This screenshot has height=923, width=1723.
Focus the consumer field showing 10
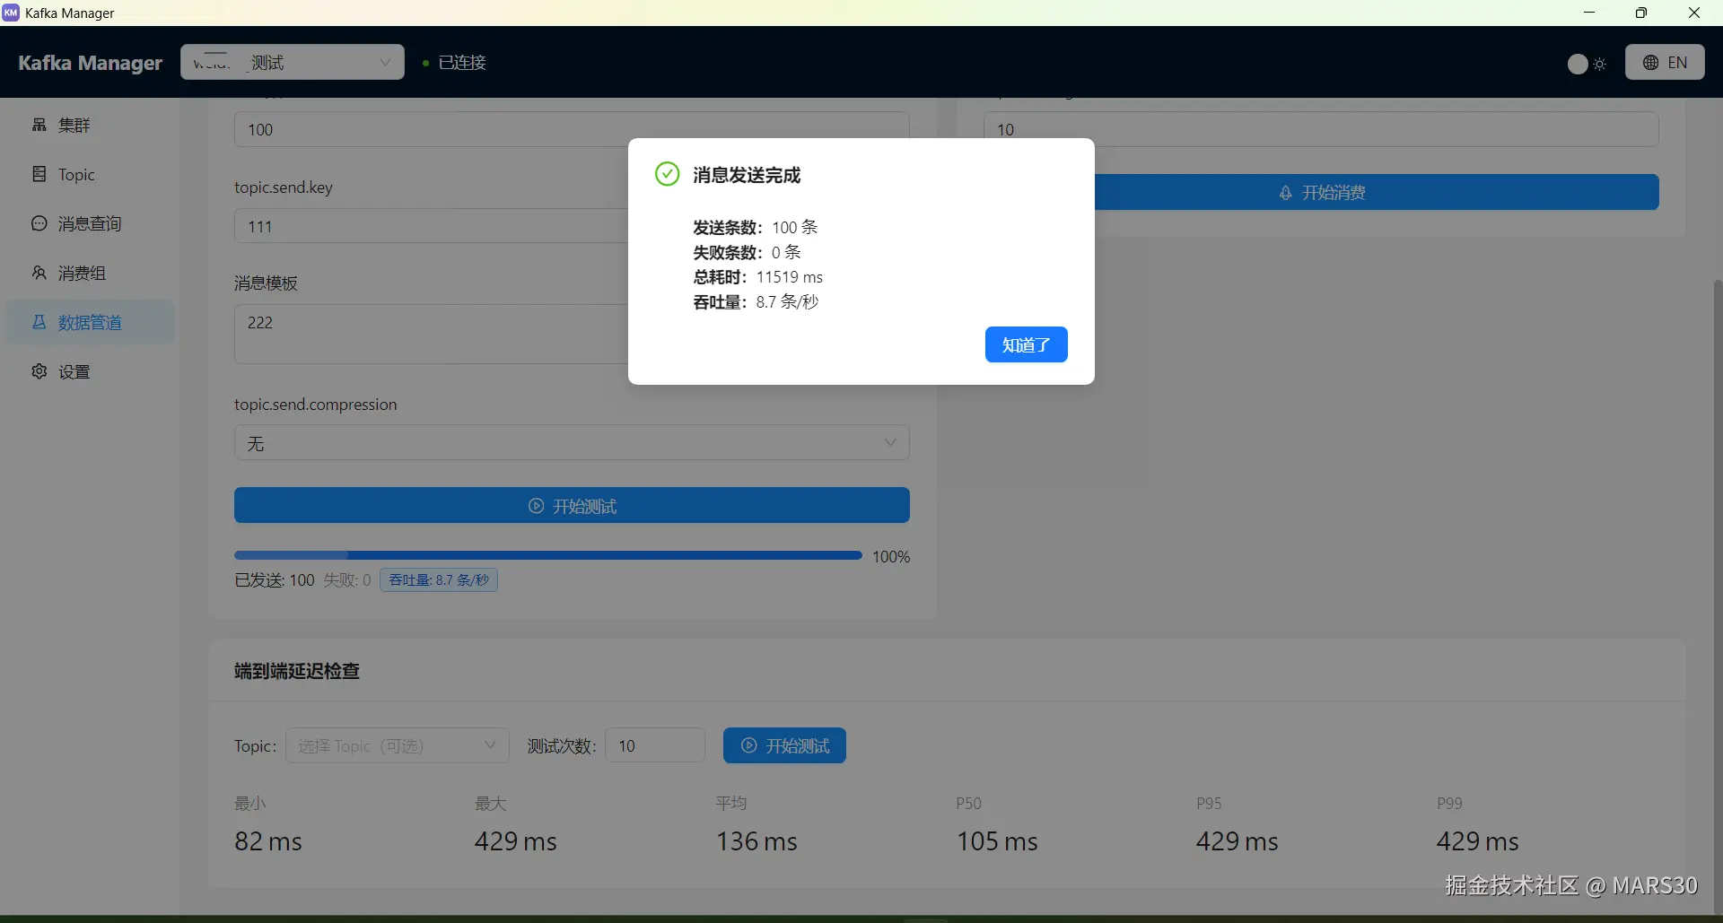coord(1321,129)
